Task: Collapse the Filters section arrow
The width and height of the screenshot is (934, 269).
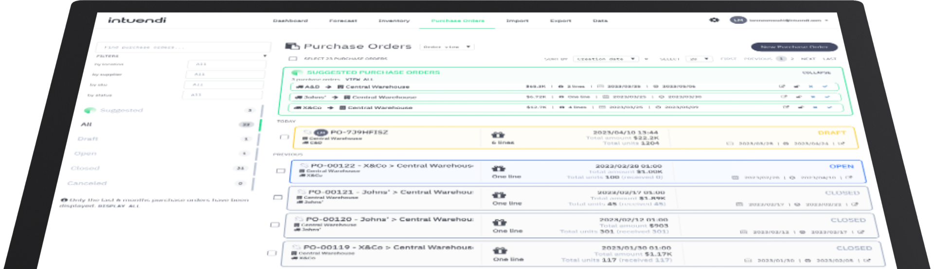Action: (265, 56)
